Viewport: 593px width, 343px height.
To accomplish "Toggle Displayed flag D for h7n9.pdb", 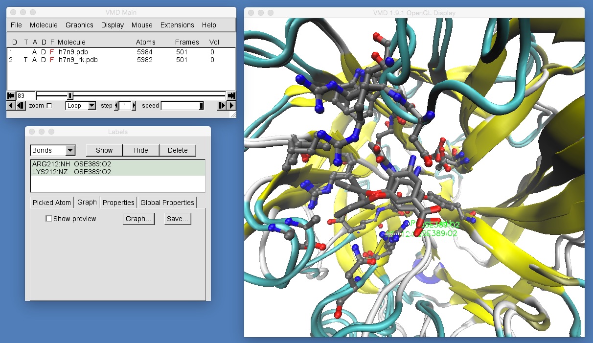I will (x=44, y=51).
